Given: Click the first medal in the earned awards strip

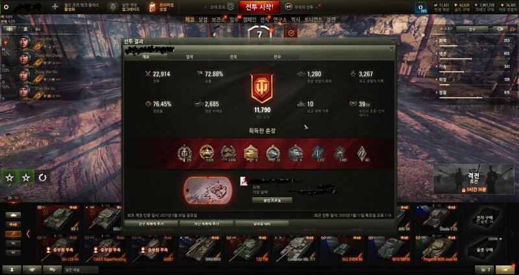Looking at the screenshot, I should (184, 153).
